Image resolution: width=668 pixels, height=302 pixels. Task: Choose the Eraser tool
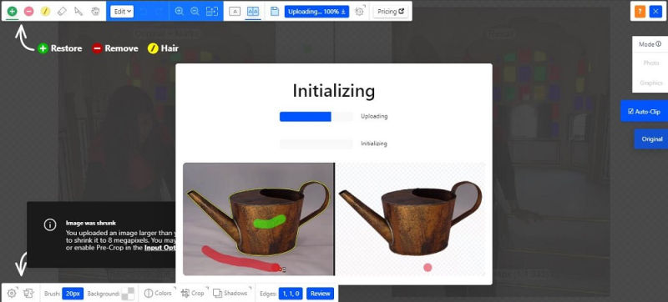point(62,12)
